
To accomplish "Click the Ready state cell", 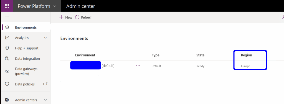I will tap(200, 66).
